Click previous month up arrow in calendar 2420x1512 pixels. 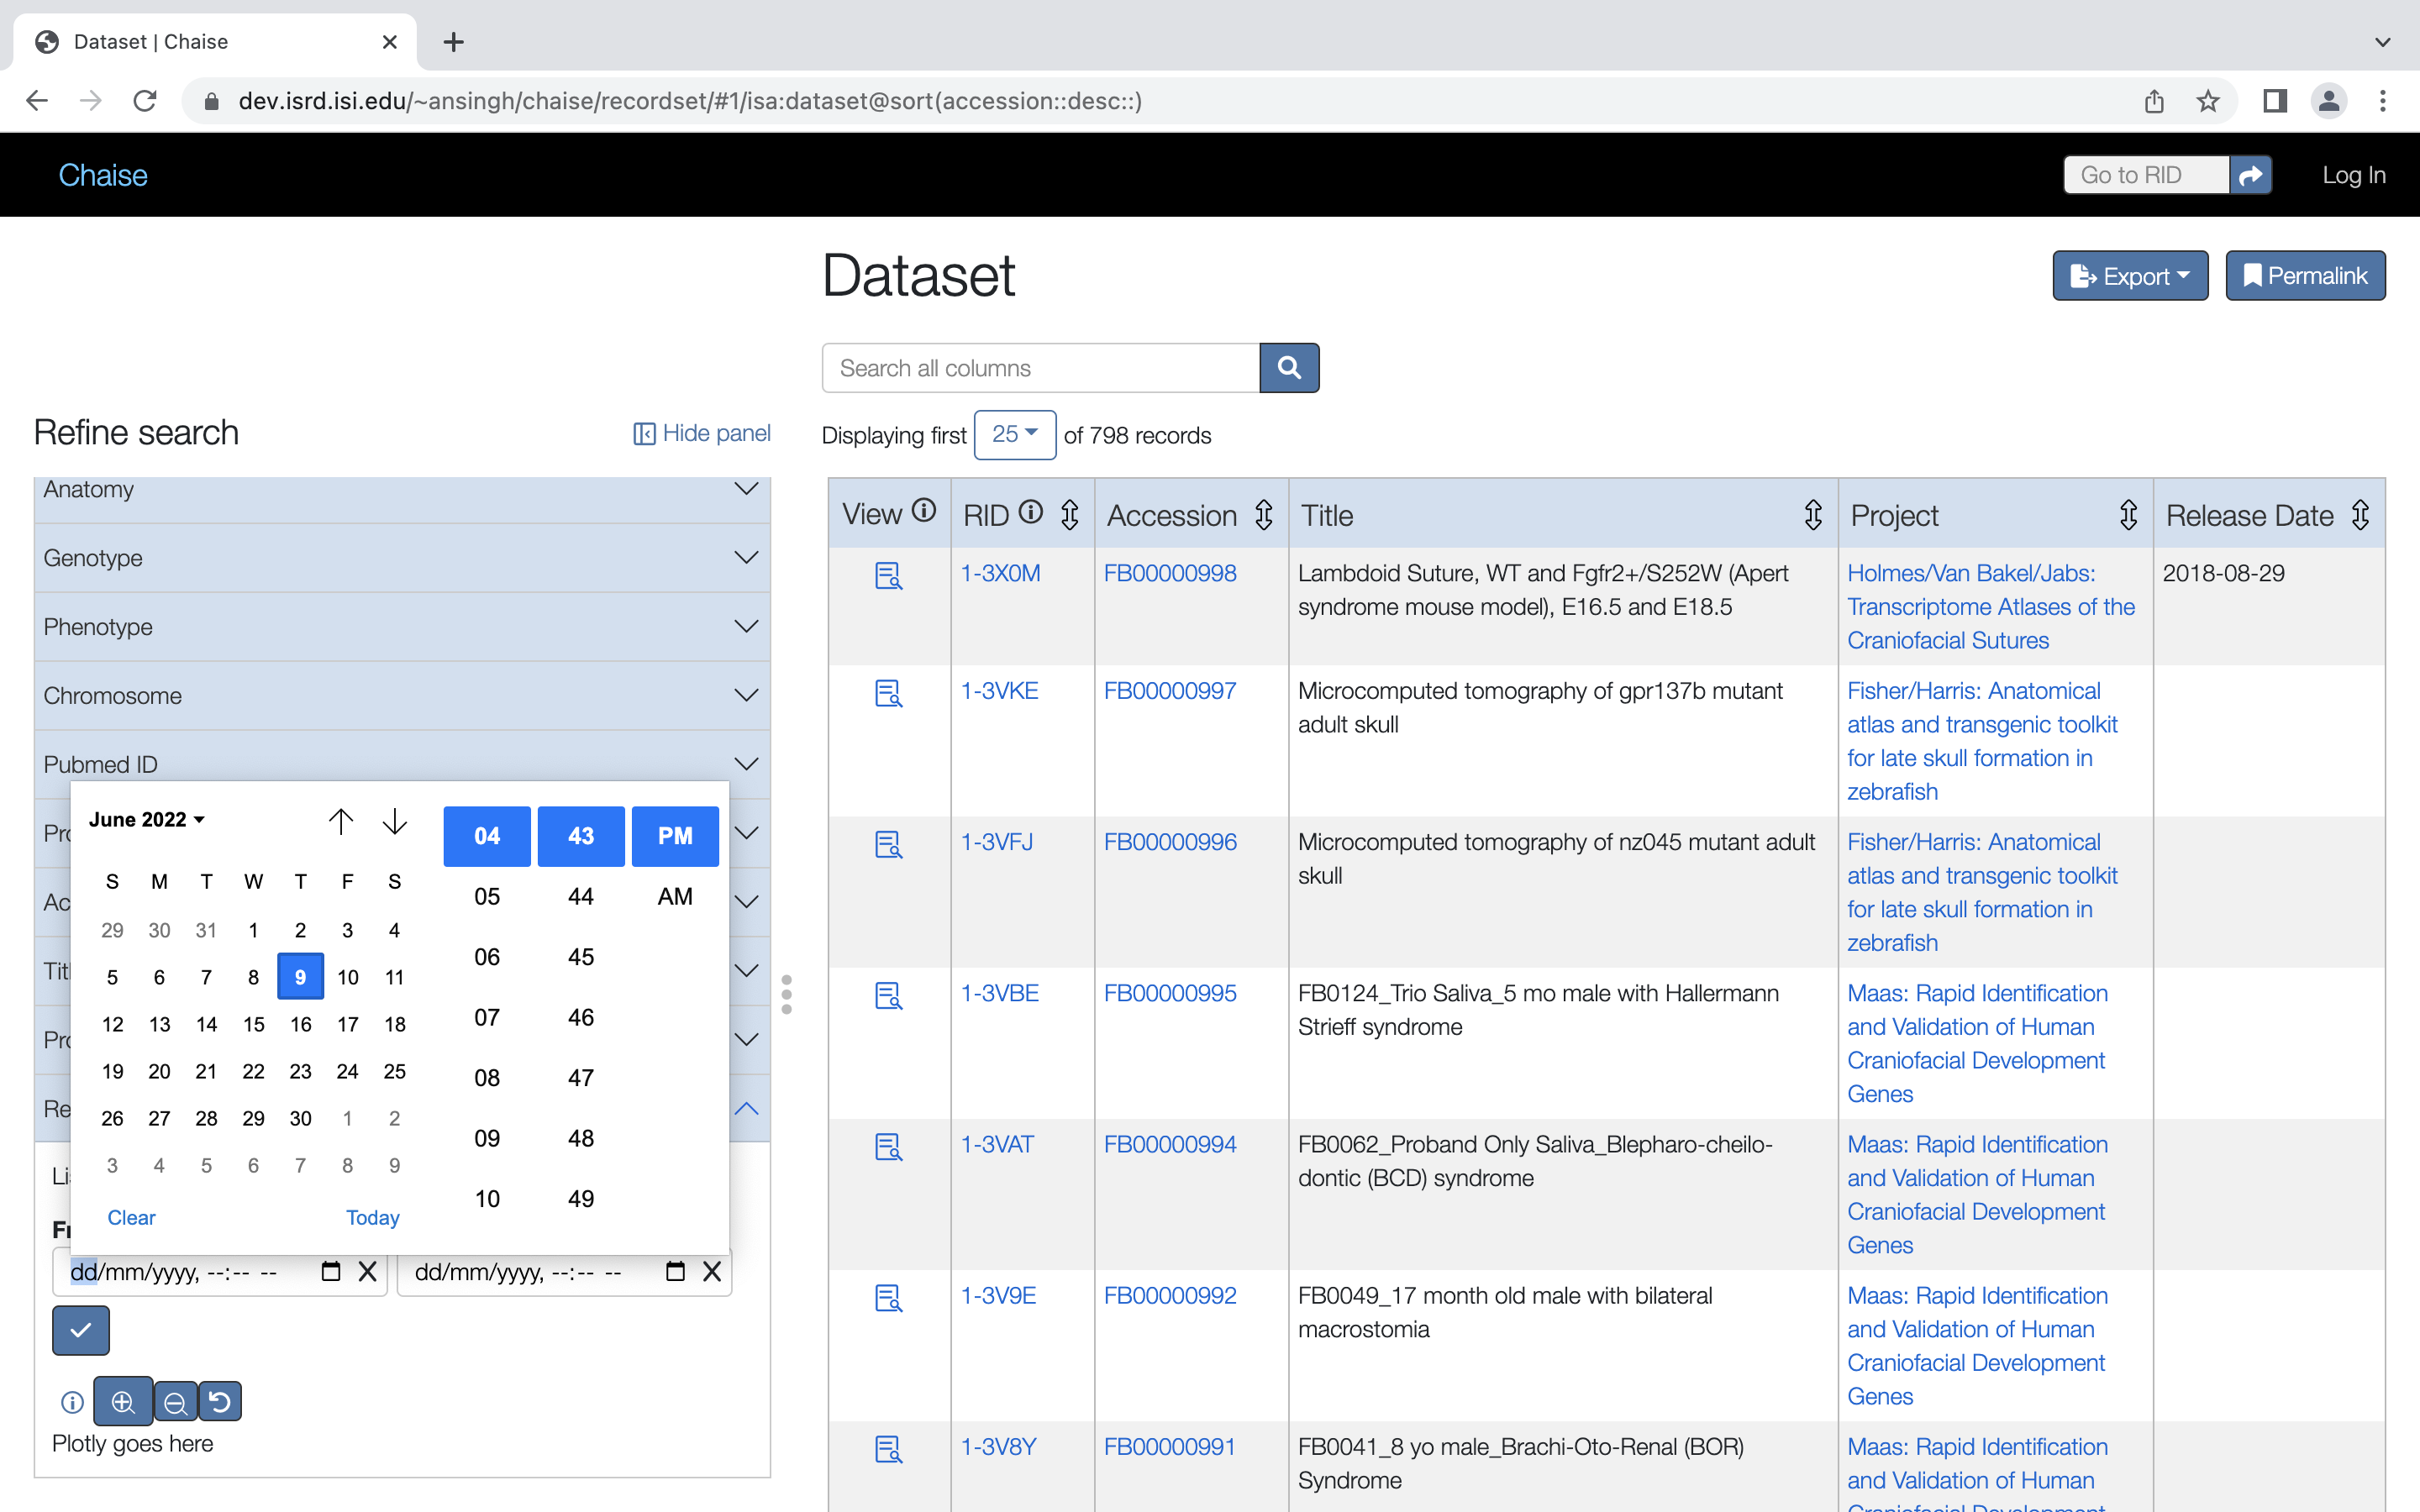[341, 821]
